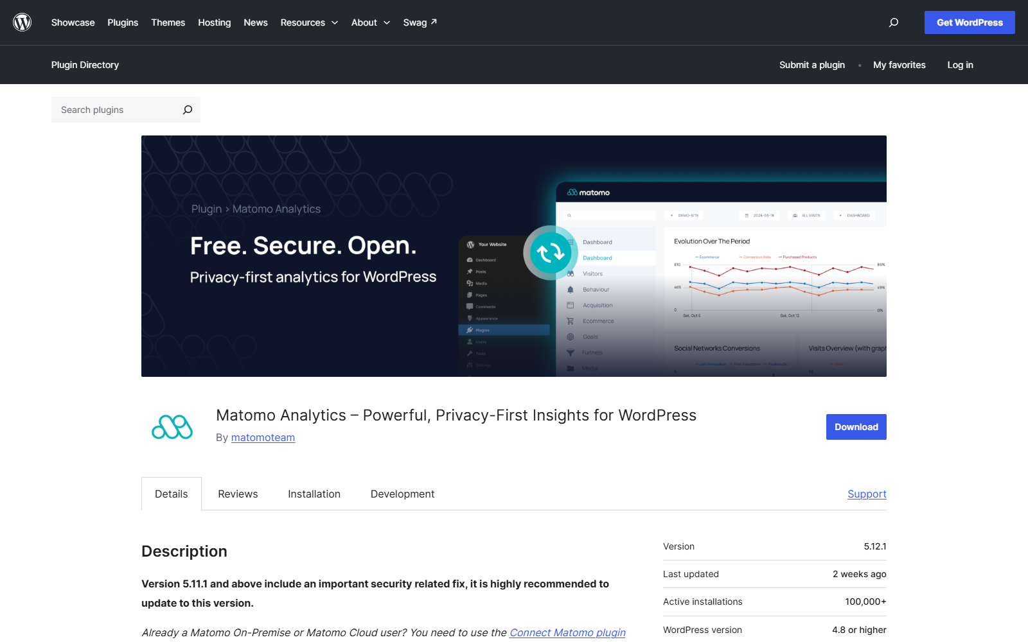This screenshot has height=642, width=1028.
Task: Click the Download button
Action: [x=856, y=427]
